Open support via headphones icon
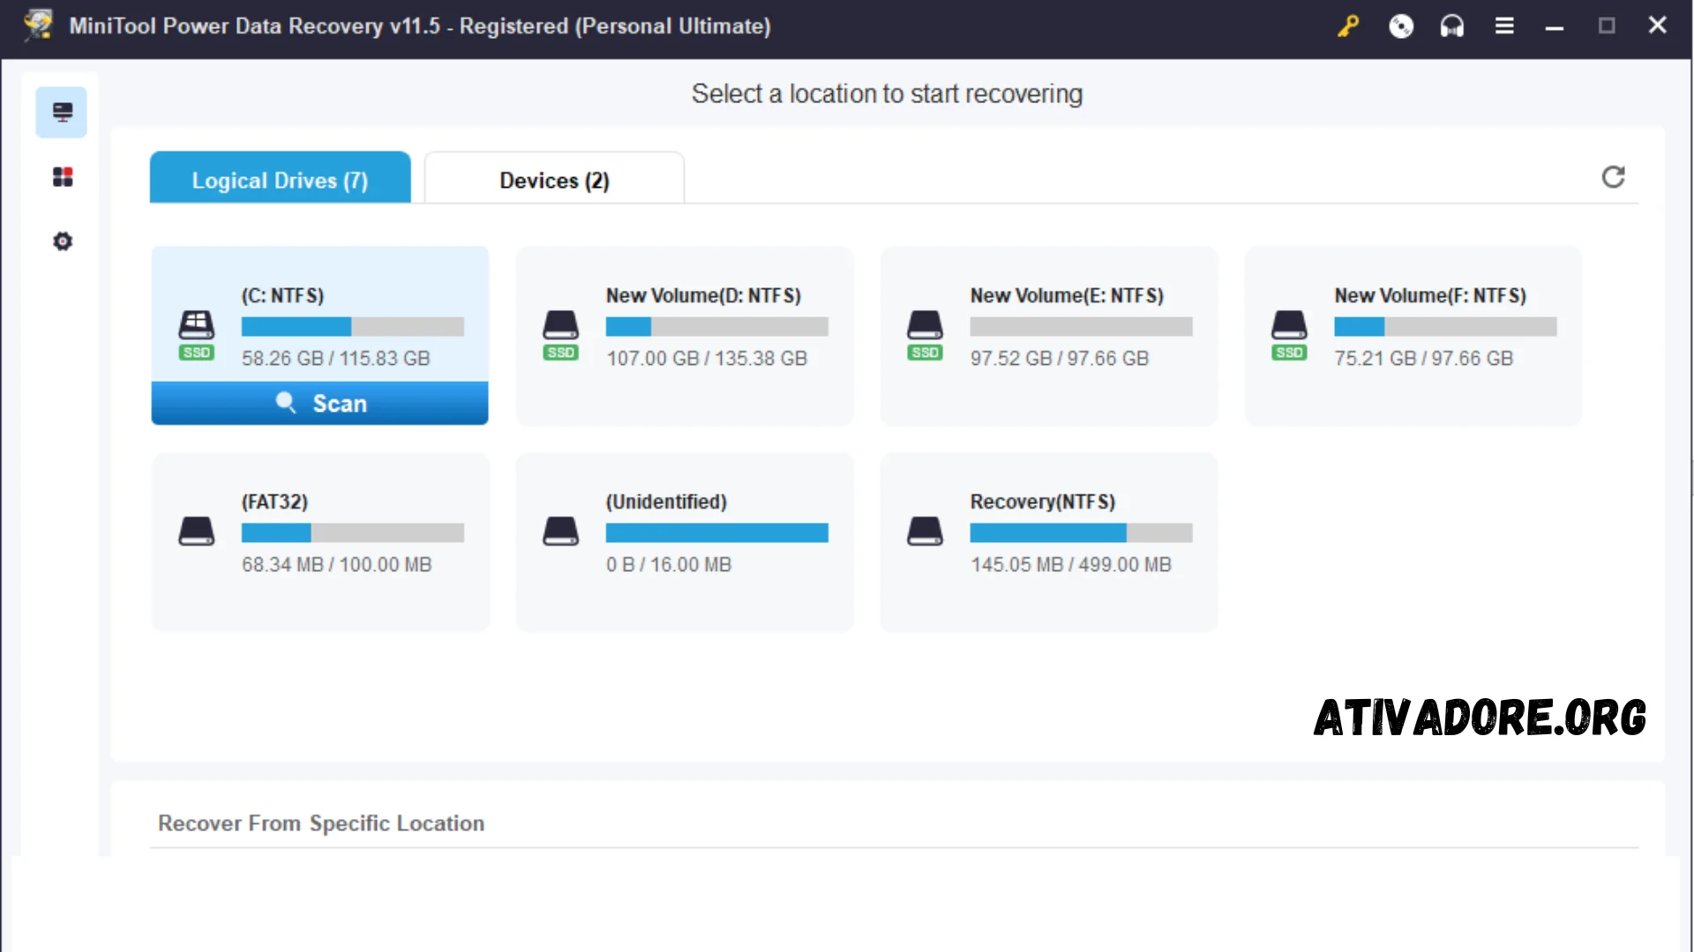Viewport: 1694px width, 952px height. pyautogui.click(x=1452, y=26)
